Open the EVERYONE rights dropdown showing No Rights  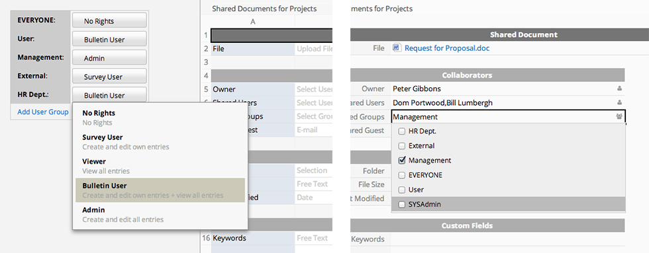click(109, 20)
